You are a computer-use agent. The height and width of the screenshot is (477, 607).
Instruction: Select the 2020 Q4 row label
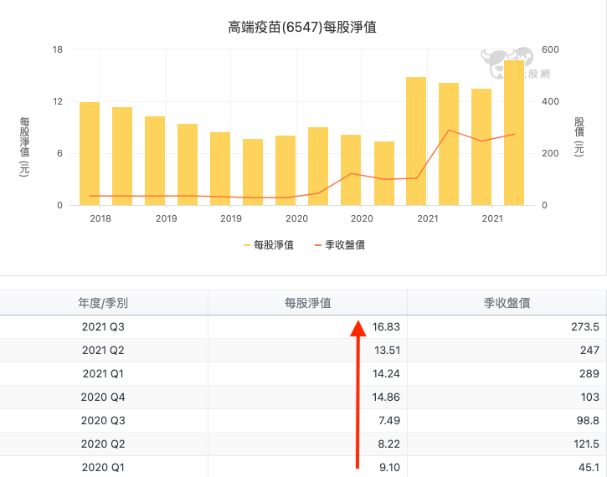click(103, 397)
